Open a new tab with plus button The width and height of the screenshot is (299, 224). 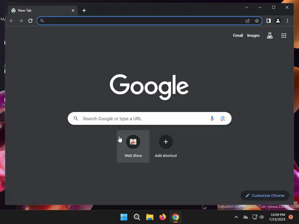(84, 10)
